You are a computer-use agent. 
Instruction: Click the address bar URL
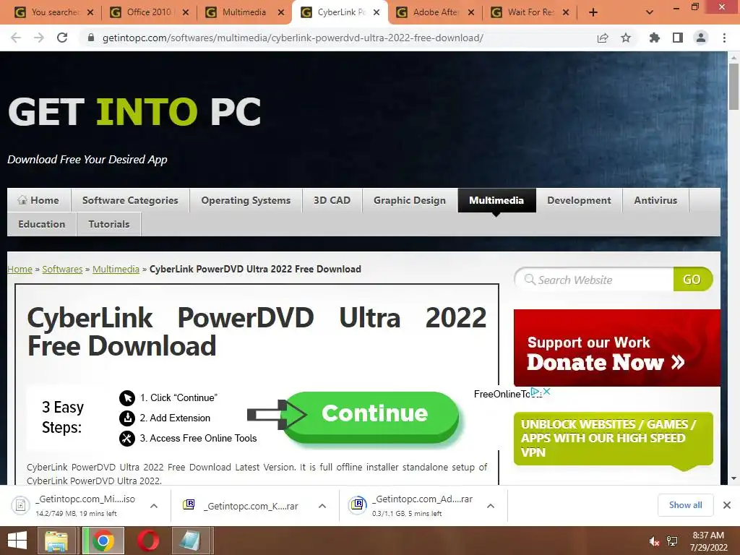[x=293, y=38]
